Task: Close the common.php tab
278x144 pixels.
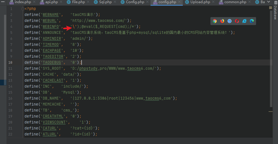Action: (x=249, y=2)
